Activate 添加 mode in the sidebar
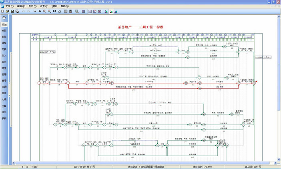The width and height of the screenshot is (281, 169). (4, 24)
